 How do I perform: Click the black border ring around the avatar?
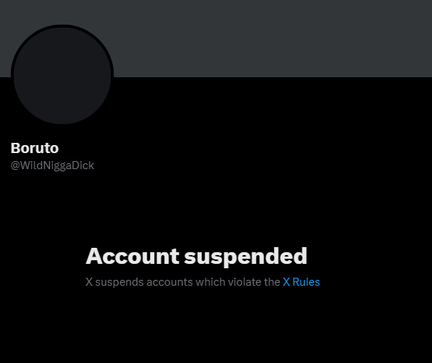click(x=62, y=26)
